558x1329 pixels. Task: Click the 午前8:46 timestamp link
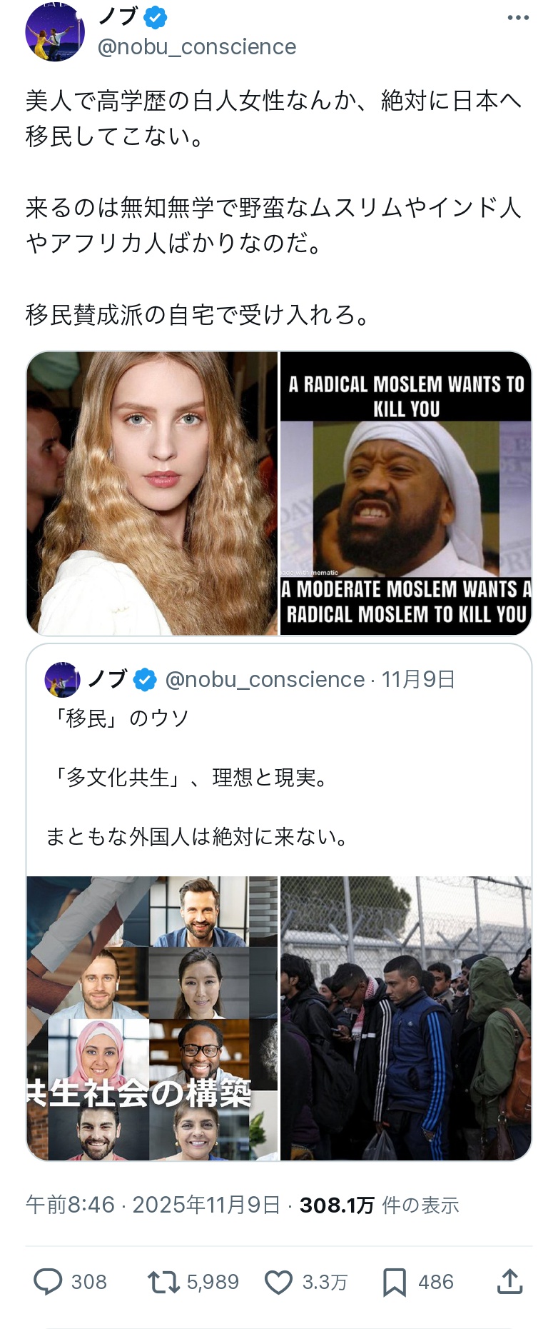(70, 1205)
